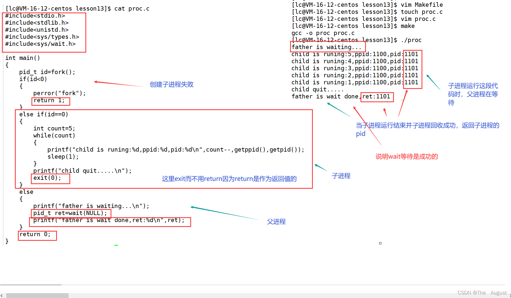This screenshot has width=511, height=298.
Task: Click the 'child is runing:5' output line
Action: click(x=355, y=54)
